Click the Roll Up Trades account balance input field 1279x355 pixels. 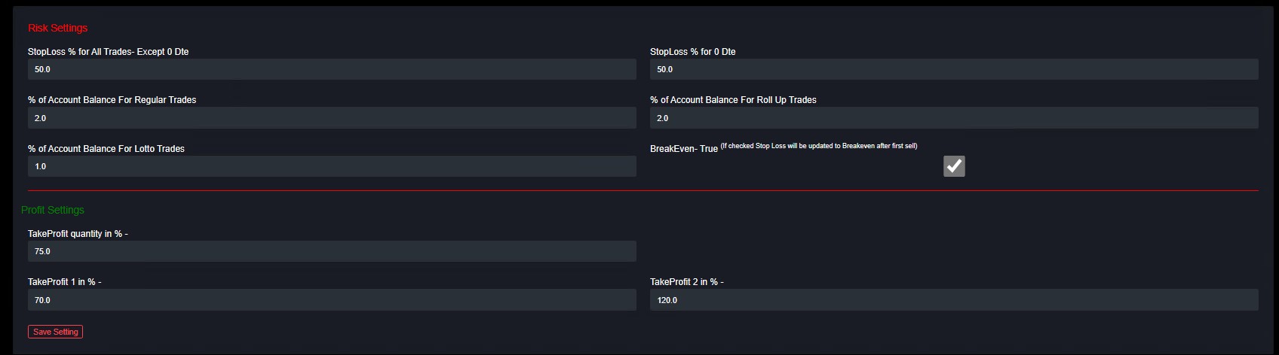pyautogui.click(x=954, y=118)
